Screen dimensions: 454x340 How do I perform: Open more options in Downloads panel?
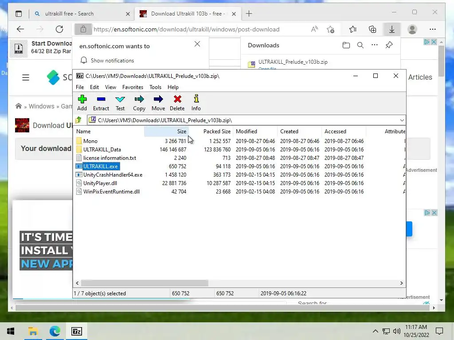(374, 45)
